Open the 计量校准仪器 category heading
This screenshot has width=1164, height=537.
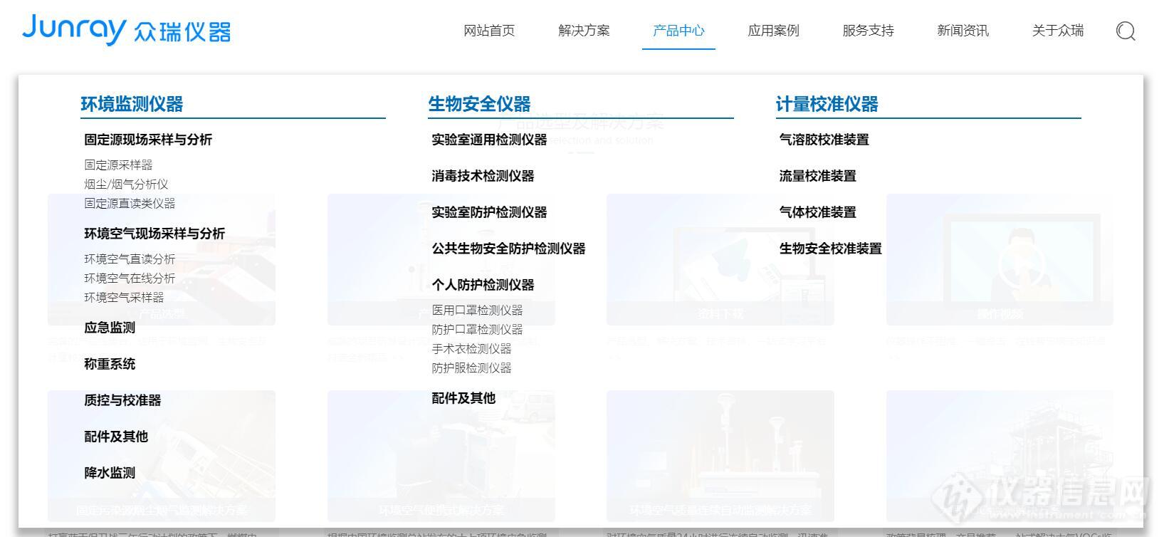[x=827, y=104]
